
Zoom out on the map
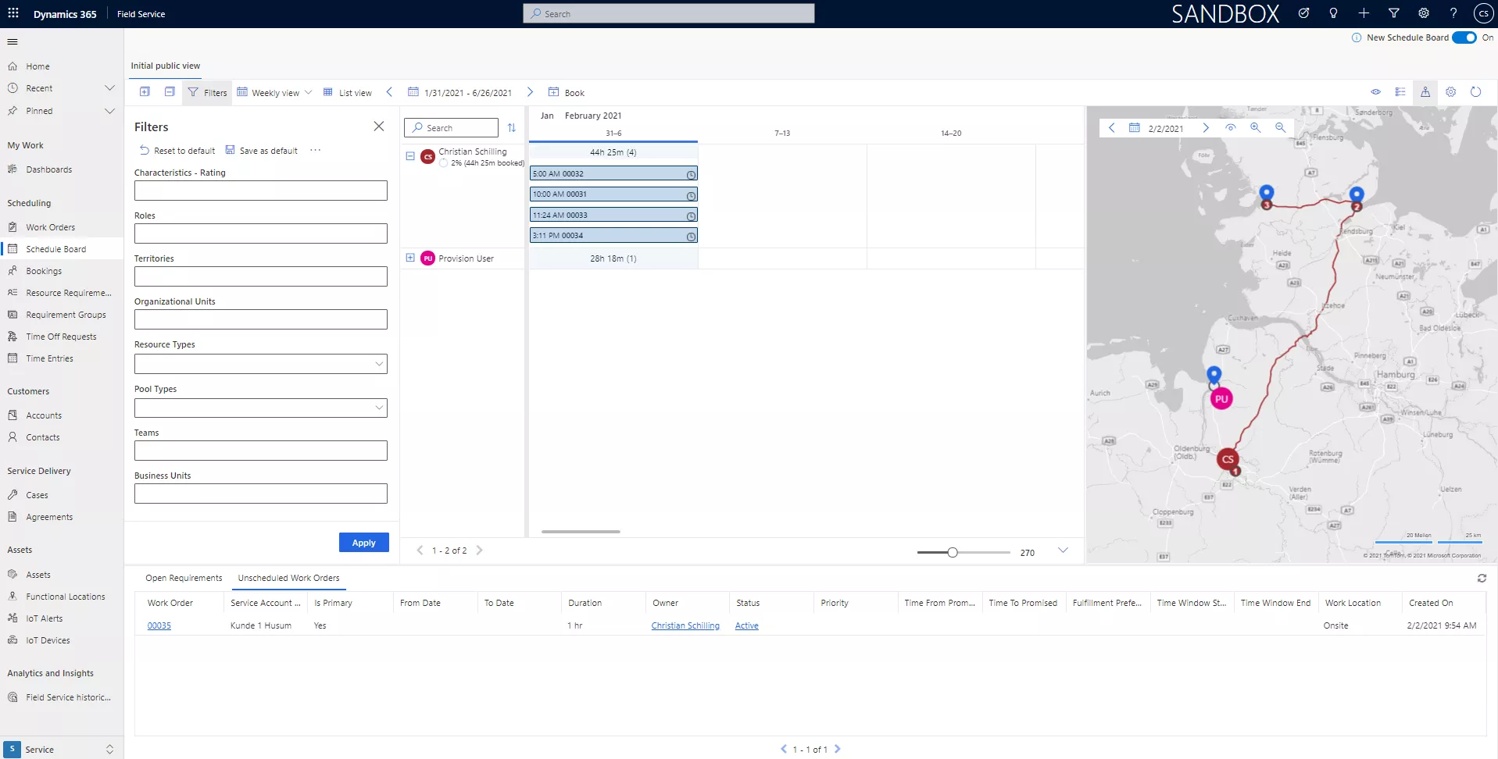point(1280,128)
